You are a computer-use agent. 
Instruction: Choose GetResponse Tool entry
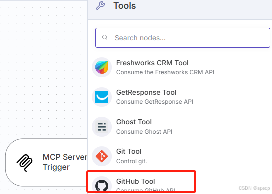pyautogui.click(x=180, y=97)
